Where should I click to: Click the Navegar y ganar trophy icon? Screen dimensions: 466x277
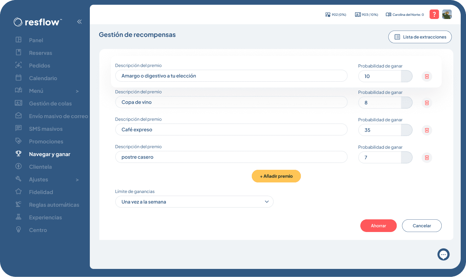[19, 154]
